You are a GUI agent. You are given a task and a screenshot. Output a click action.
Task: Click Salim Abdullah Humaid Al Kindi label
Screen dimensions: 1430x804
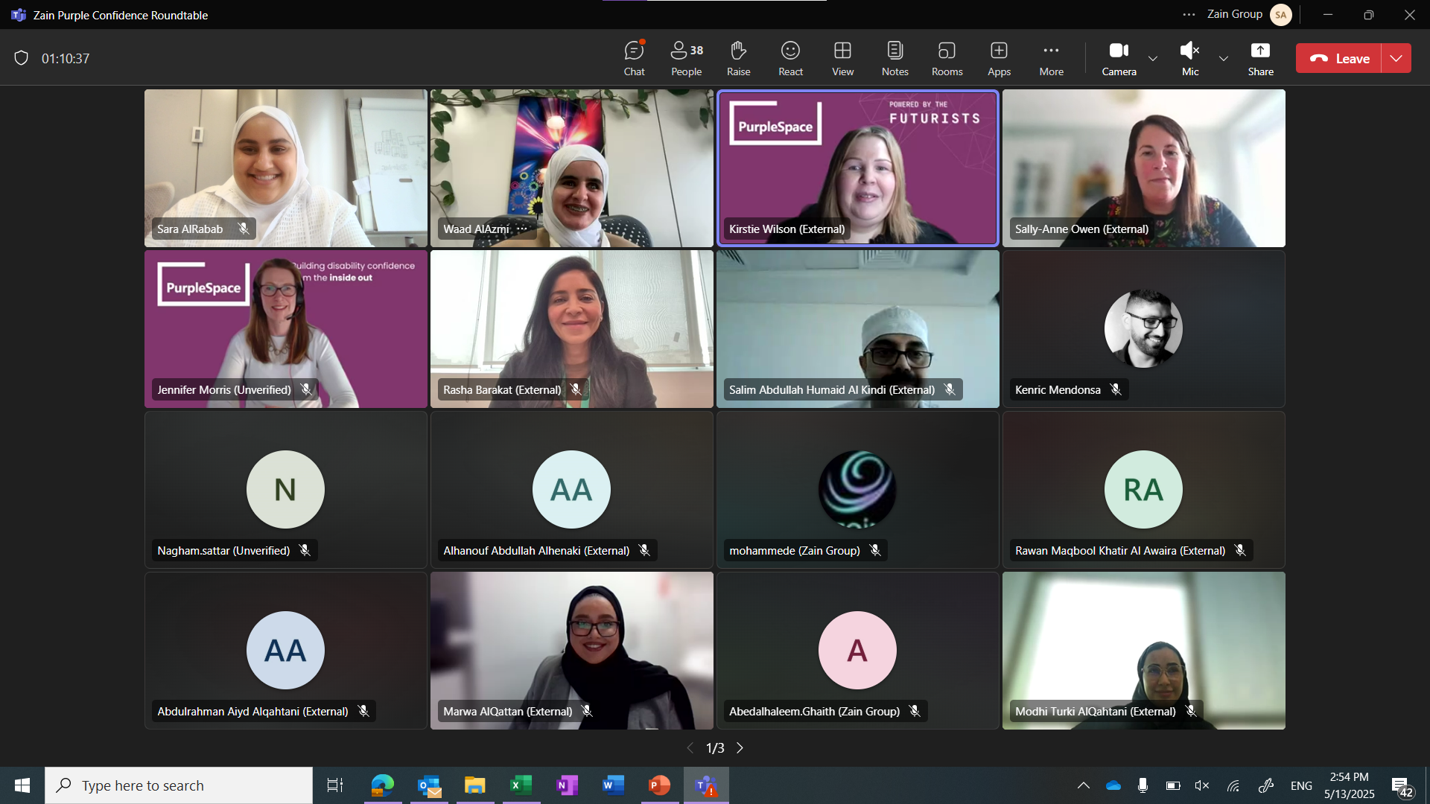click(x=832, y=389)
